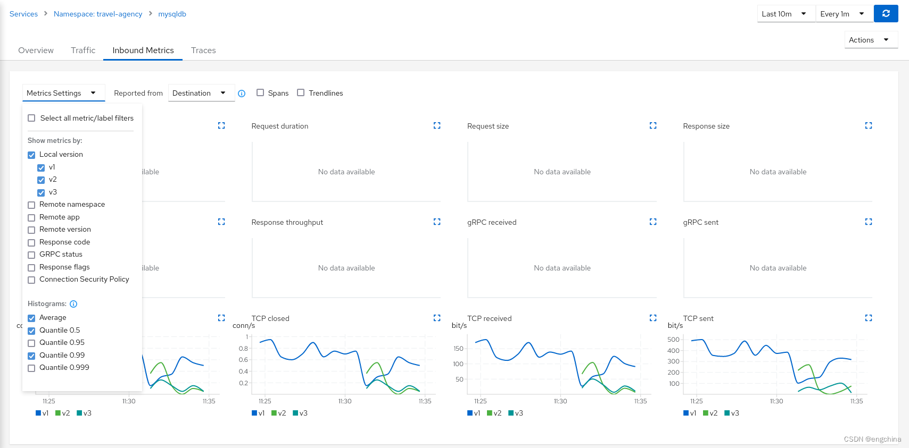Click the TCP received chart title
Viewport: 909px width, 448px height.
489,318
